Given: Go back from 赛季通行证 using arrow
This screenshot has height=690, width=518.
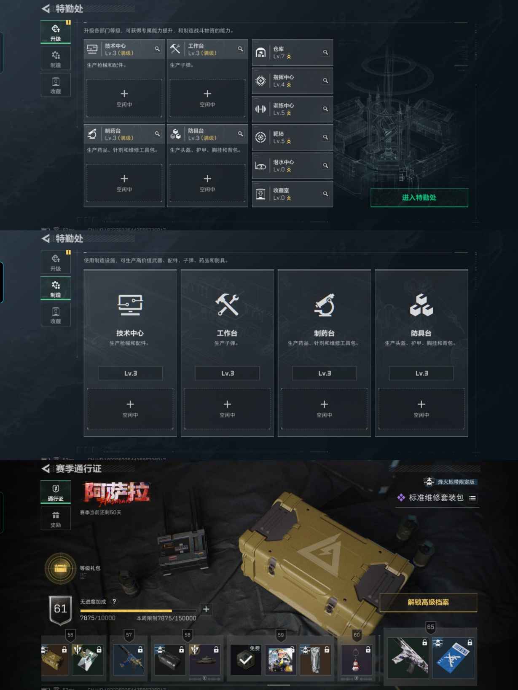Looking at the screenshot, I should [x=46, y=468].
